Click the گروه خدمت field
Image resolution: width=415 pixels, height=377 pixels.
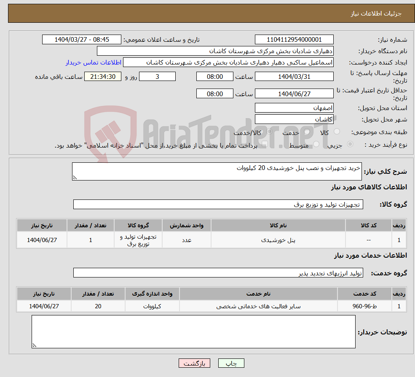[x=217, y=272]
